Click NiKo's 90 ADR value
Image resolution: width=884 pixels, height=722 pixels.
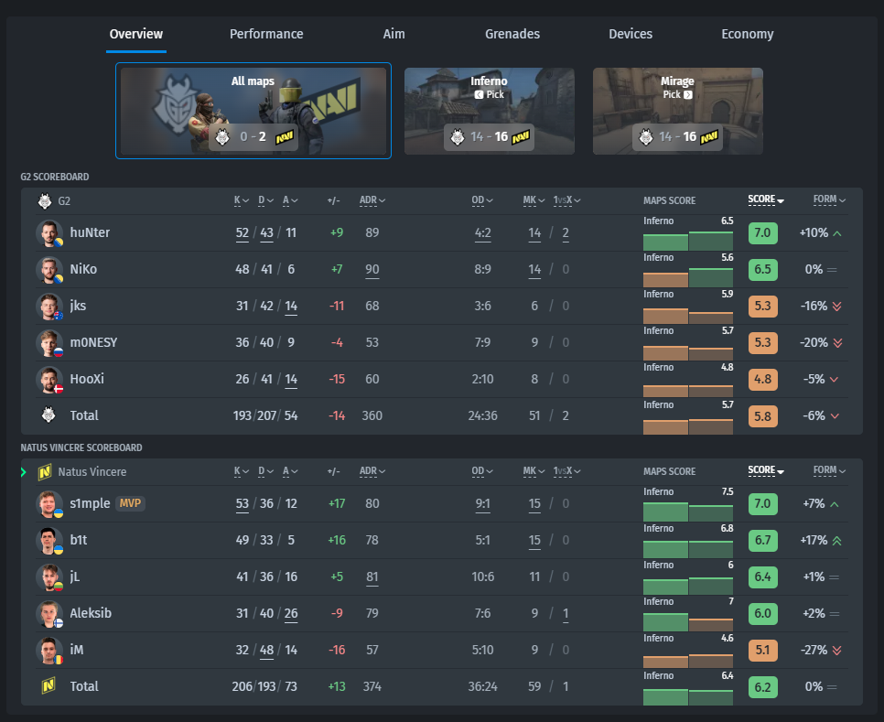[372, 270]
